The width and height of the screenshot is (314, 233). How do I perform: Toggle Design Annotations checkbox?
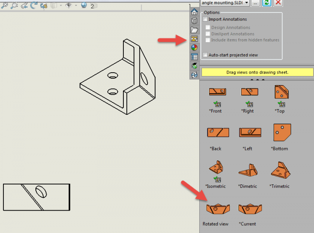(x=207, y=28)
